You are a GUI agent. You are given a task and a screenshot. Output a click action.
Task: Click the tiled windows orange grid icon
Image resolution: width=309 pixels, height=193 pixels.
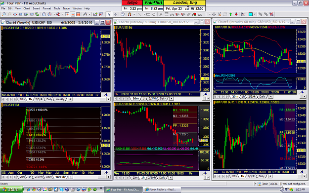[78, 14]
